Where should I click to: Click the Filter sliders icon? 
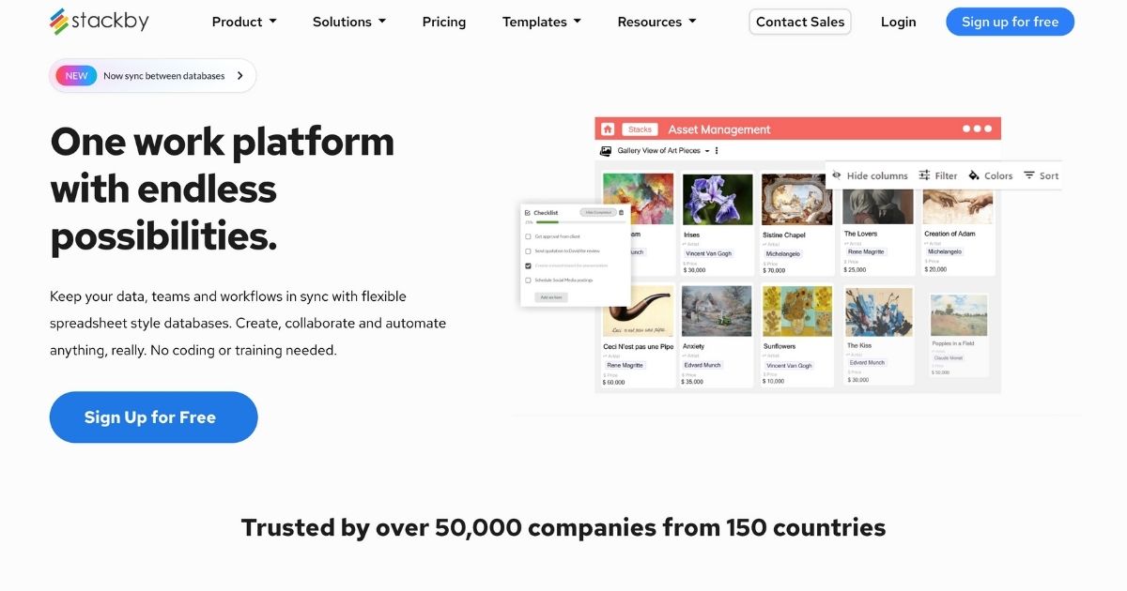[924, 175]
